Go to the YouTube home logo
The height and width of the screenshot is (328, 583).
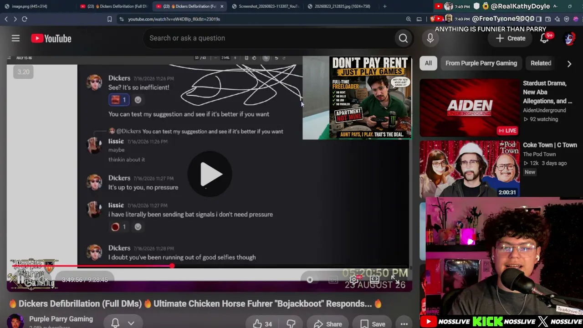point(51,38)
